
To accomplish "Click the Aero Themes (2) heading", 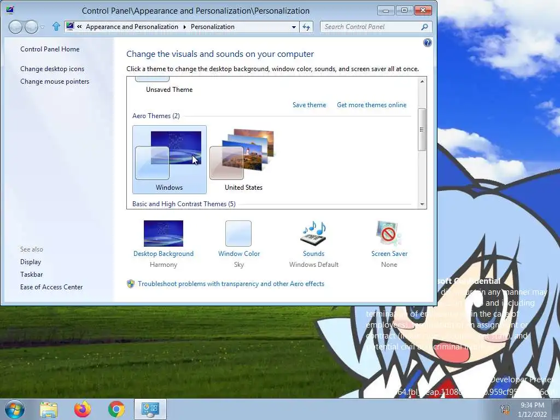I will click(156, 116).
